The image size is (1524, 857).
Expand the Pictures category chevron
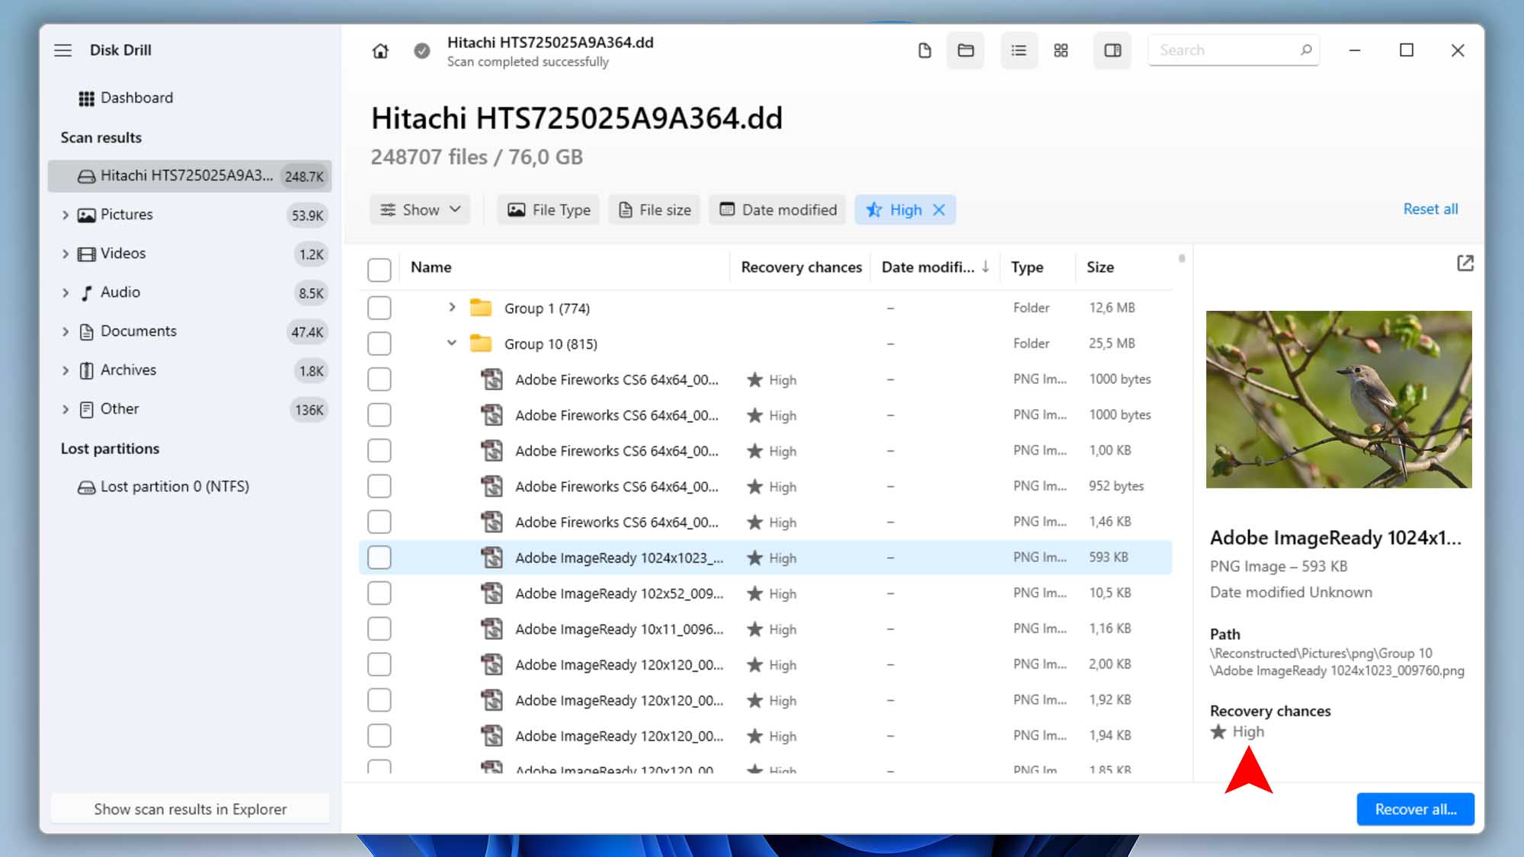66,215
